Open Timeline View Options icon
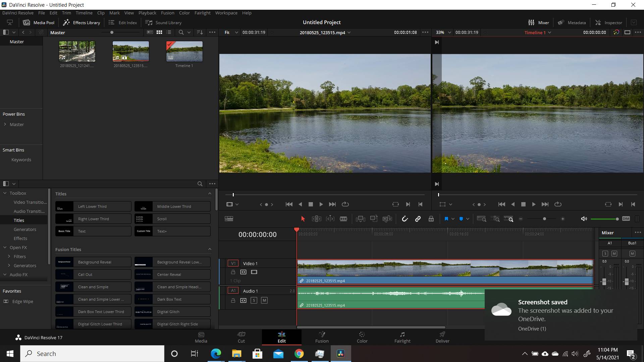Image resolution: width=644 pixels, height=362 pixels. pyautogui.click(x=229, y=219)
